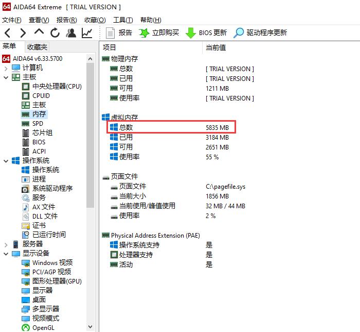Select 芯片组 chipset tree item
This screenshot has width=360, height=332.
37,133
